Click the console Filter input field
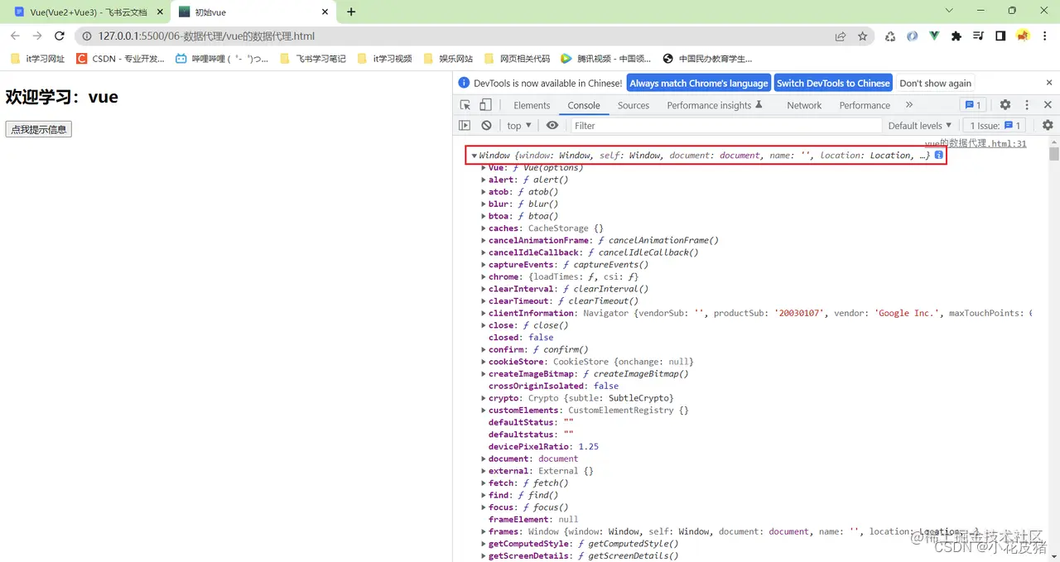This screenshot has height=562, width=1060. [x=726, y=125]
